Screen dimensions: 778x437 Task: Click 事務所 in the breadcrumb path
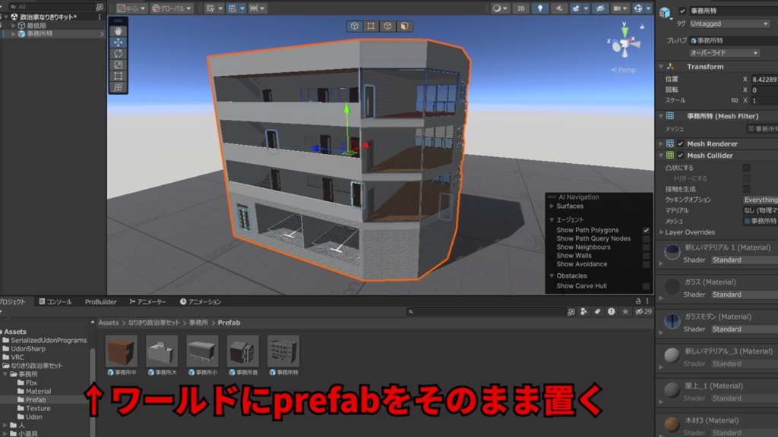pyautogui.click(x=198, y=322)
